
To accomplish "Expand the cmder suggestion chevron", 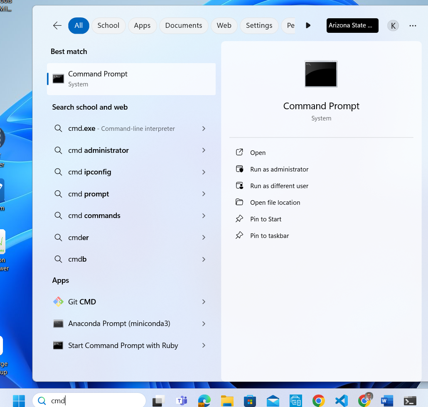I will tap(204, 238).
